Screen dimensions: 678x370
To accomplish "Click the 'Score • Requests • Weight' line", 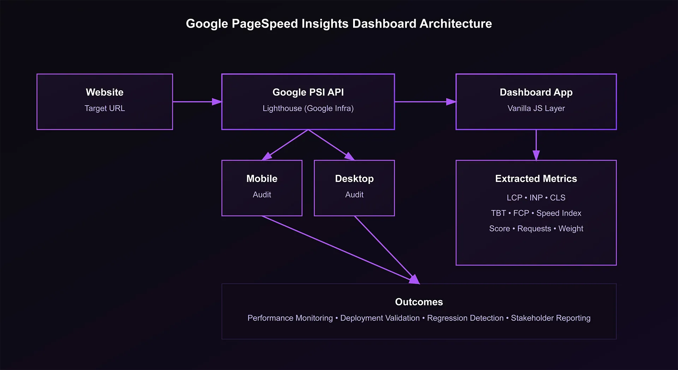I will click(536, 229).
